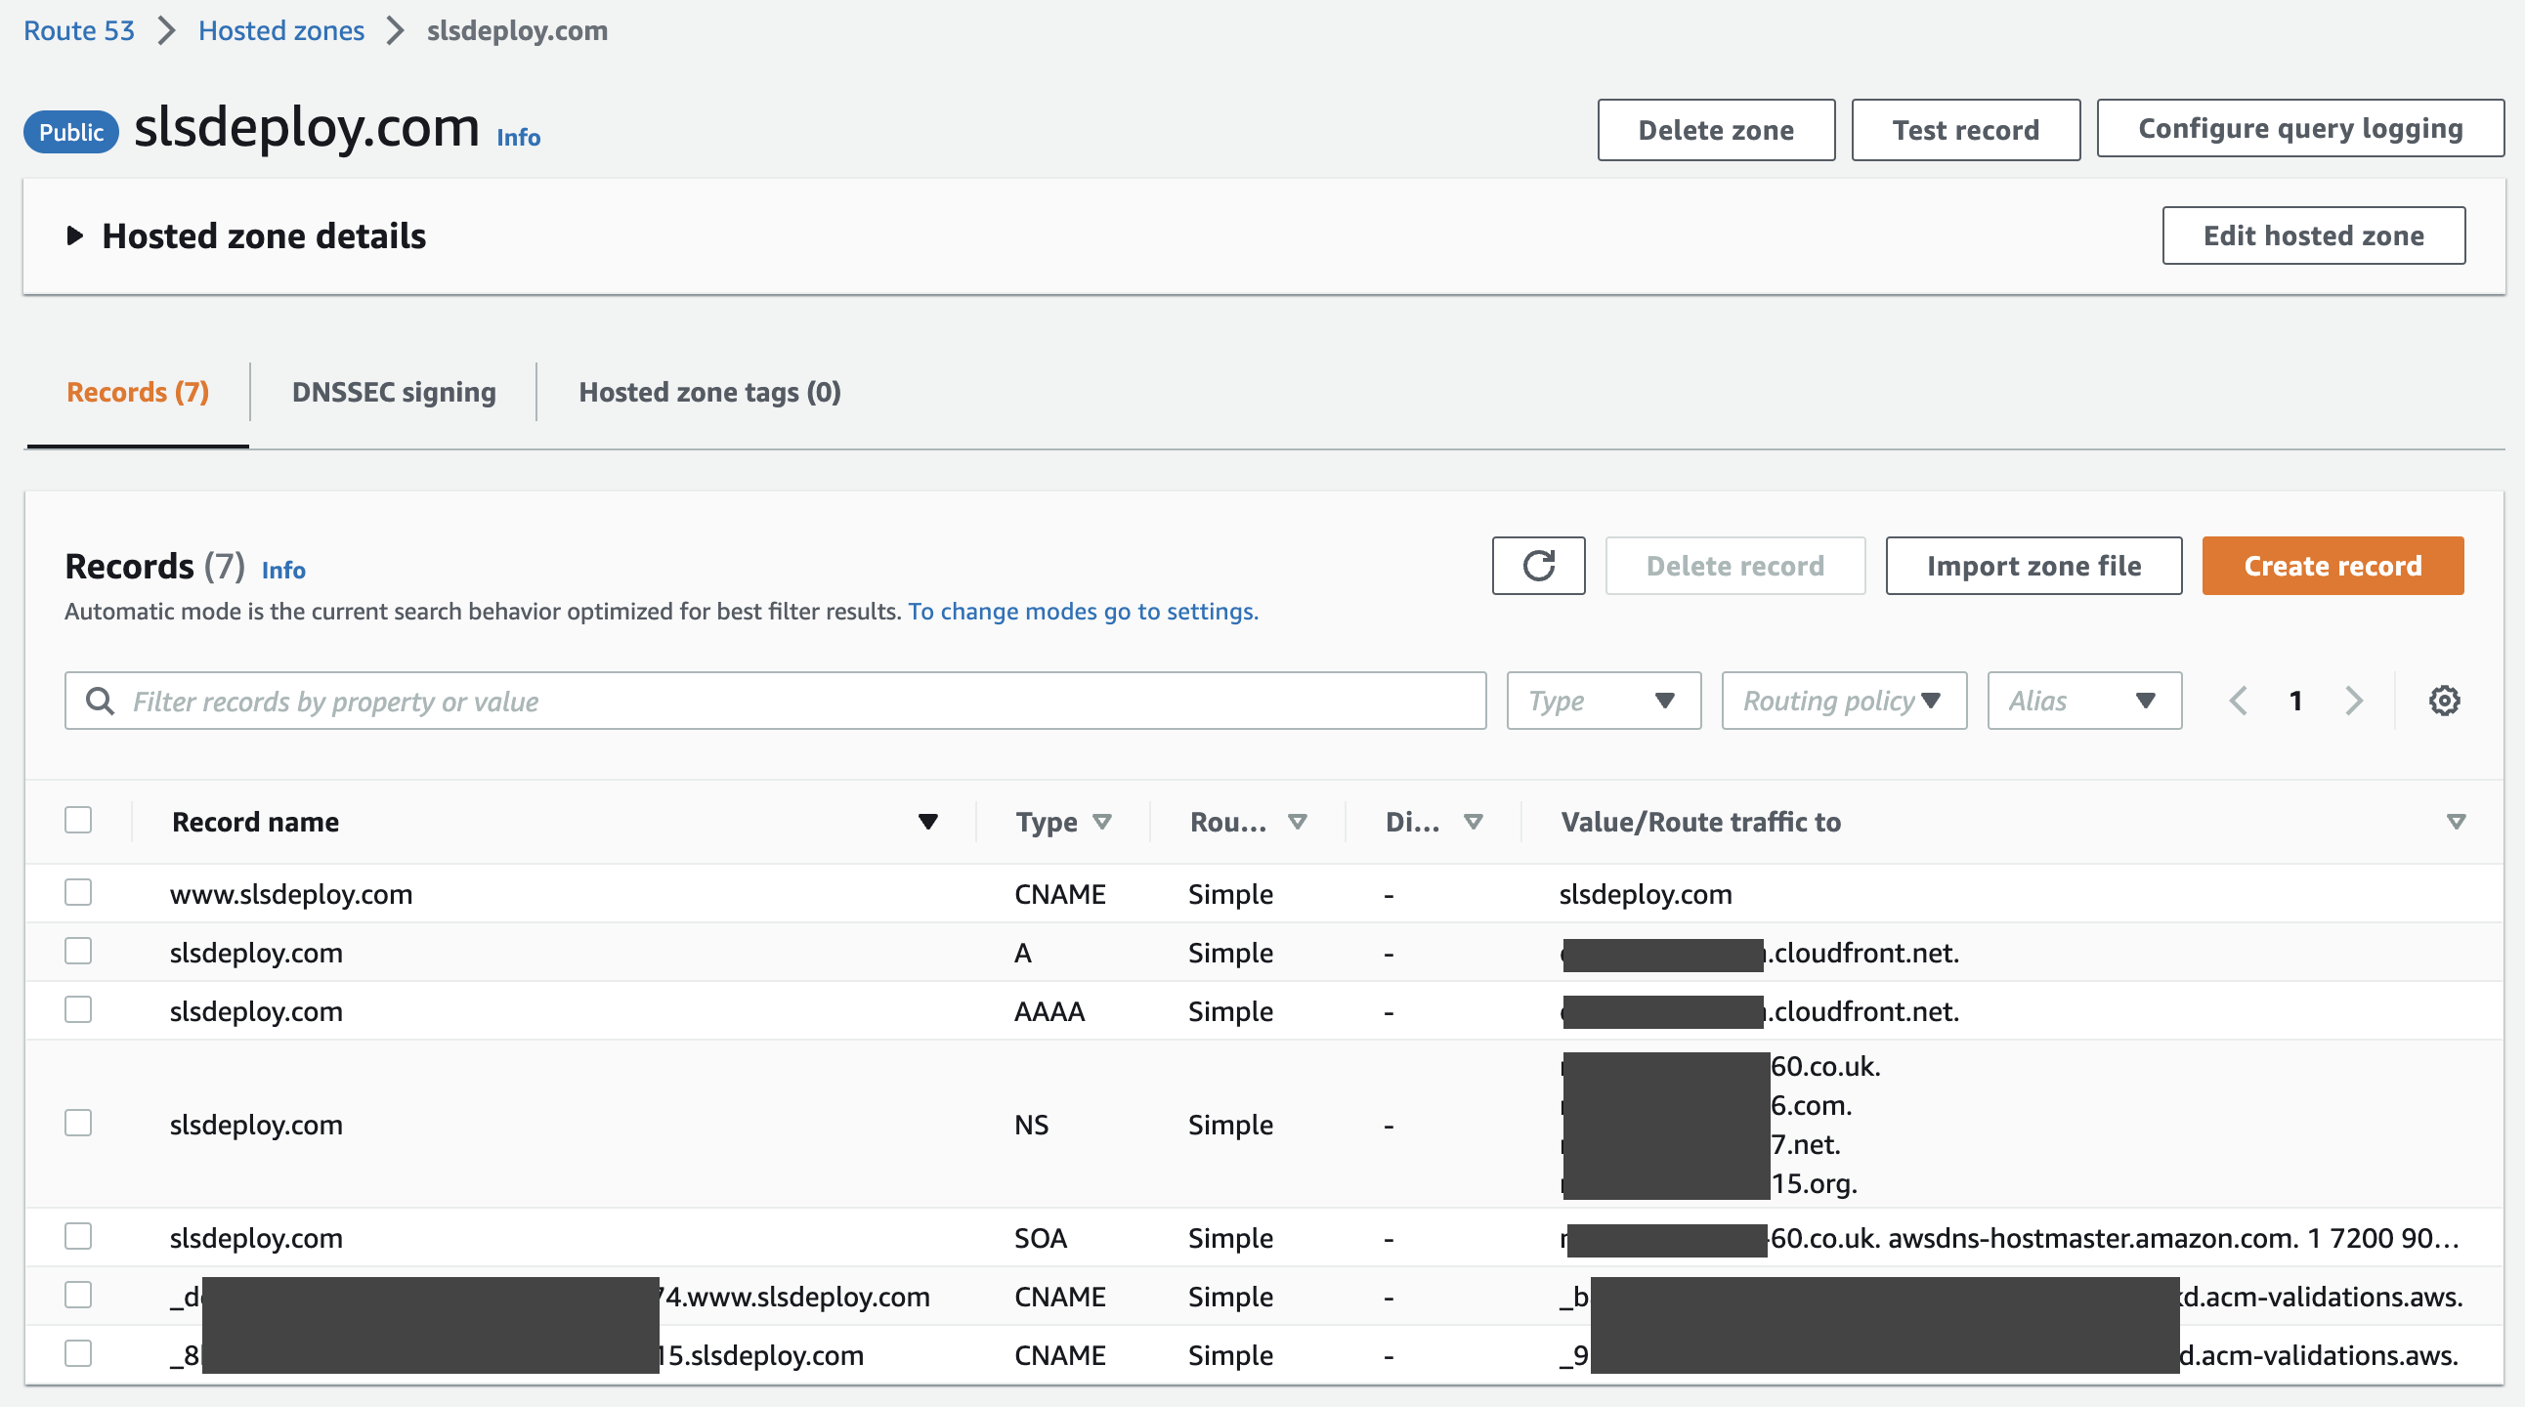
Task: Check the slsdeploy.com SOA record
Action: pos(78,1236)
